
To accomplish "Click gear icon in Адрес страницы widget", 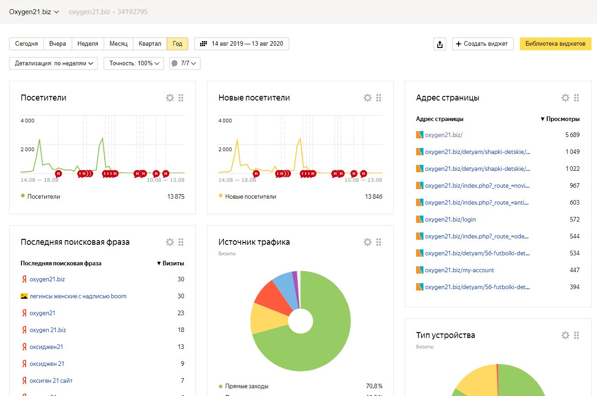I will pos(565,98).
